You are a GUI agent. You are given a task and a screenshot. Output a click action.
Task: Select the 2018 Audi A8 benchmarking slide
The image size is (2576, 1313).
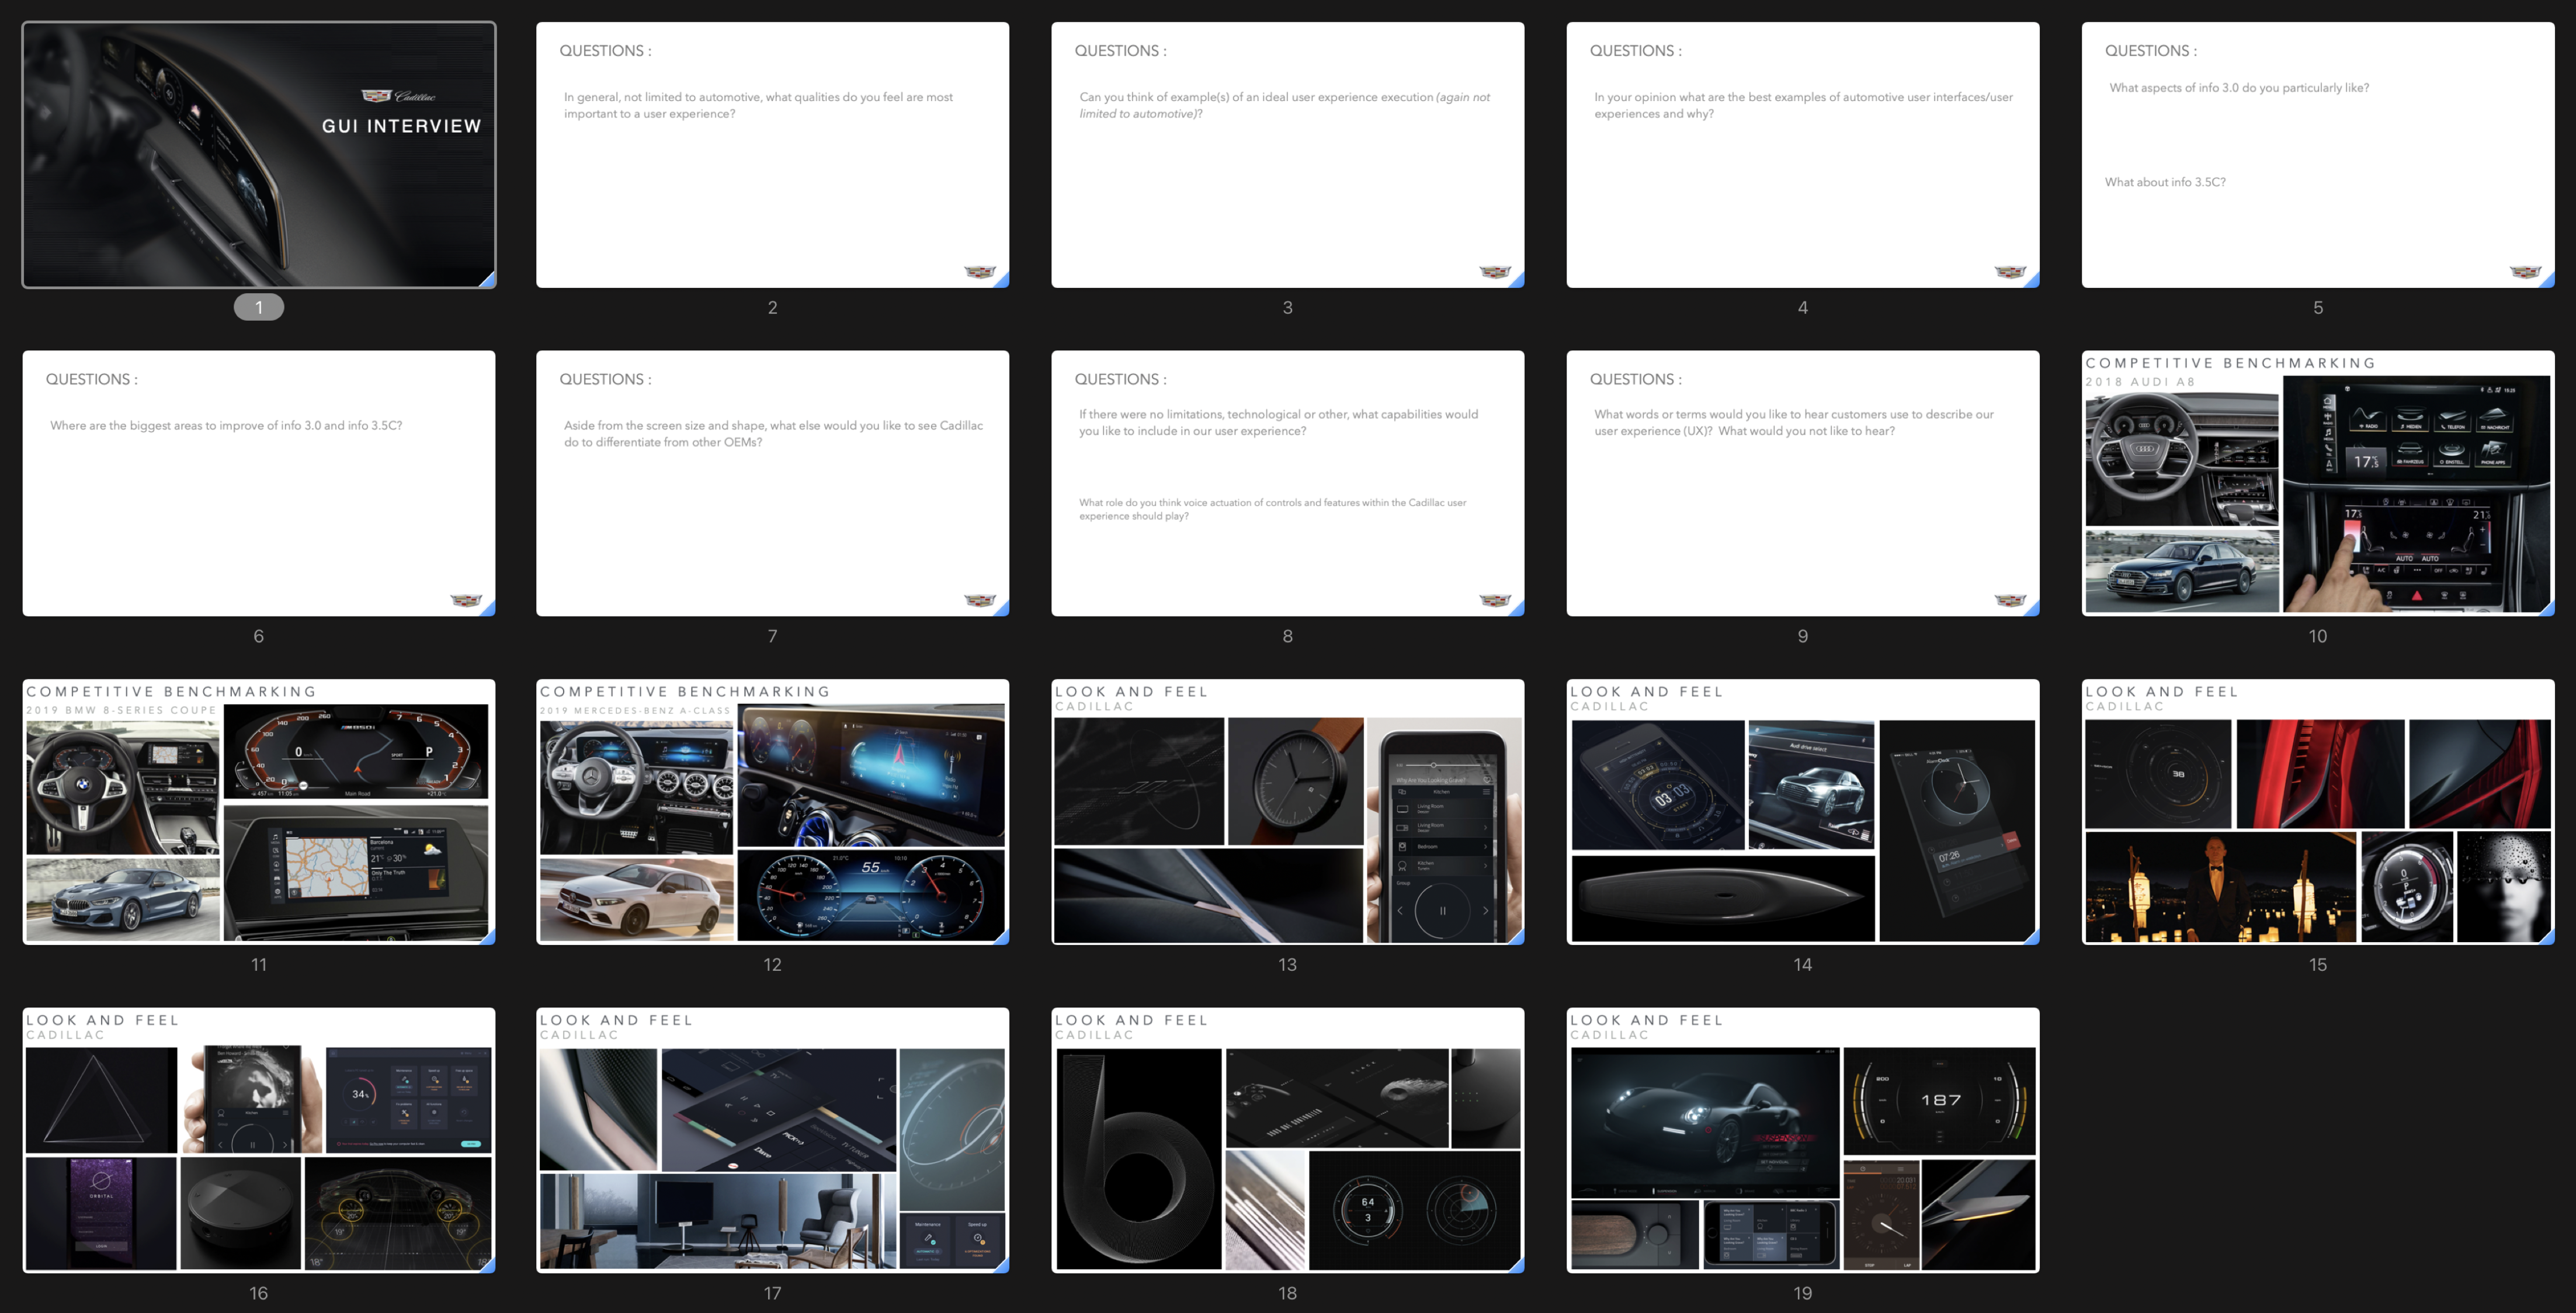click(2317, 483)
